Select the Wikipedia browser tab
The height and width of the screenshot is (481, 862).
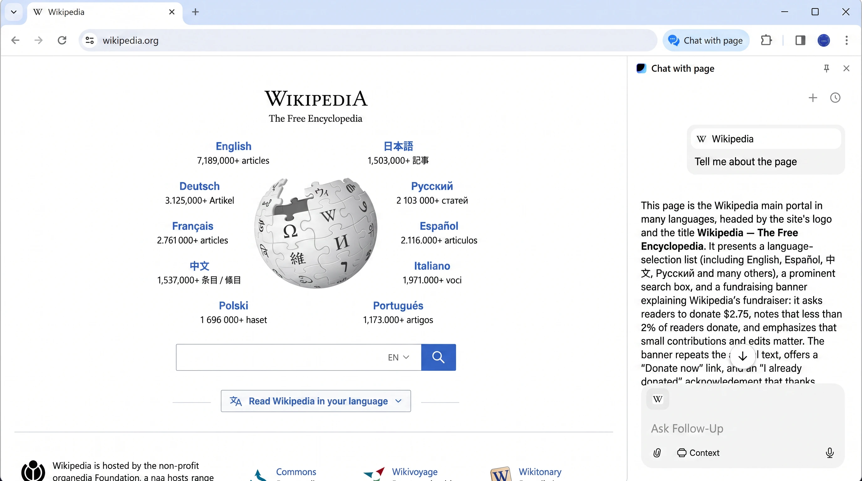click(104, 13)
